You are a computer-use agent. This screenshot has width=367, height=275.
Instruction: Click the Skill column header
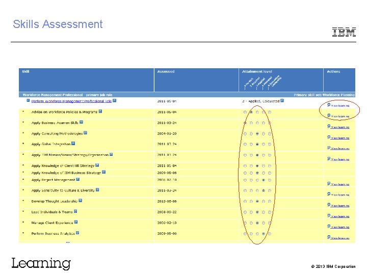tap(86, 80)
